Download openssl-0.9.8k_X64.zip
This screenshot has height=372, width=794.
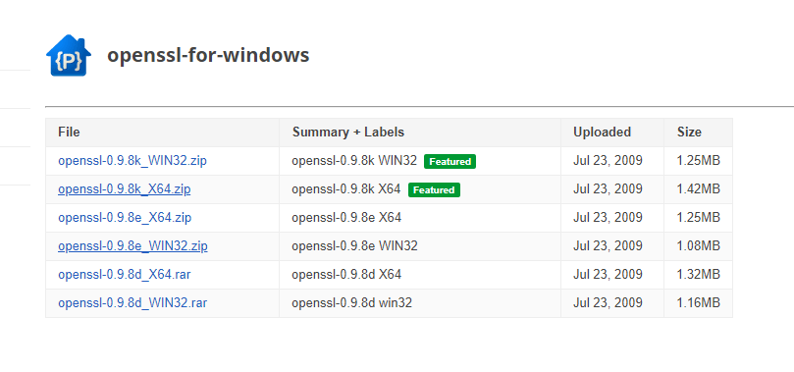coord(125,189)
